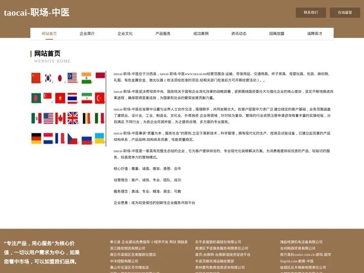Open footer link 台州姆森贸易有限公司

click(298, 248)
